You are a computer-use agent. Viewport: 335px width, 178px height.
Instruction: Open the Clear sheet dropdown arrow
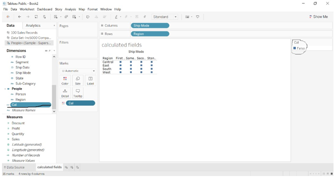coord(79,17)
